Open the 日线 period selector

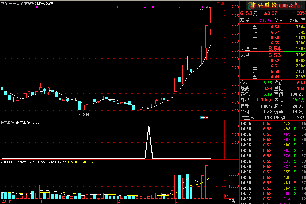(x=231, y=201)
